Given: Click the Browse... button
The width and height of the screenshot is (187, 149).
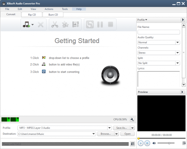Looking at the screenshot, I should pyautogui.click(x=106, y=134).
